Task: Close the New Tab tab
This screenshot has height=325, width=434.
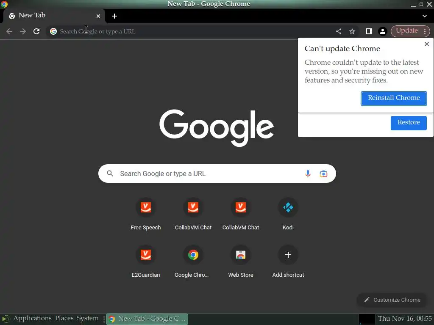Action: pos(98,16)
